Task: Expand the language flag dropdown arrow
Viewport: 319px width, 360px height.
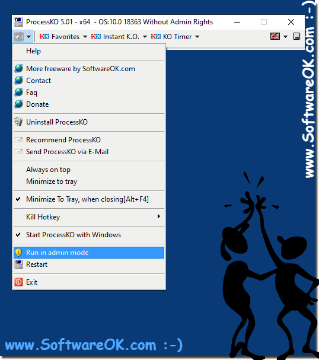Action: click(x=285, y=37)
